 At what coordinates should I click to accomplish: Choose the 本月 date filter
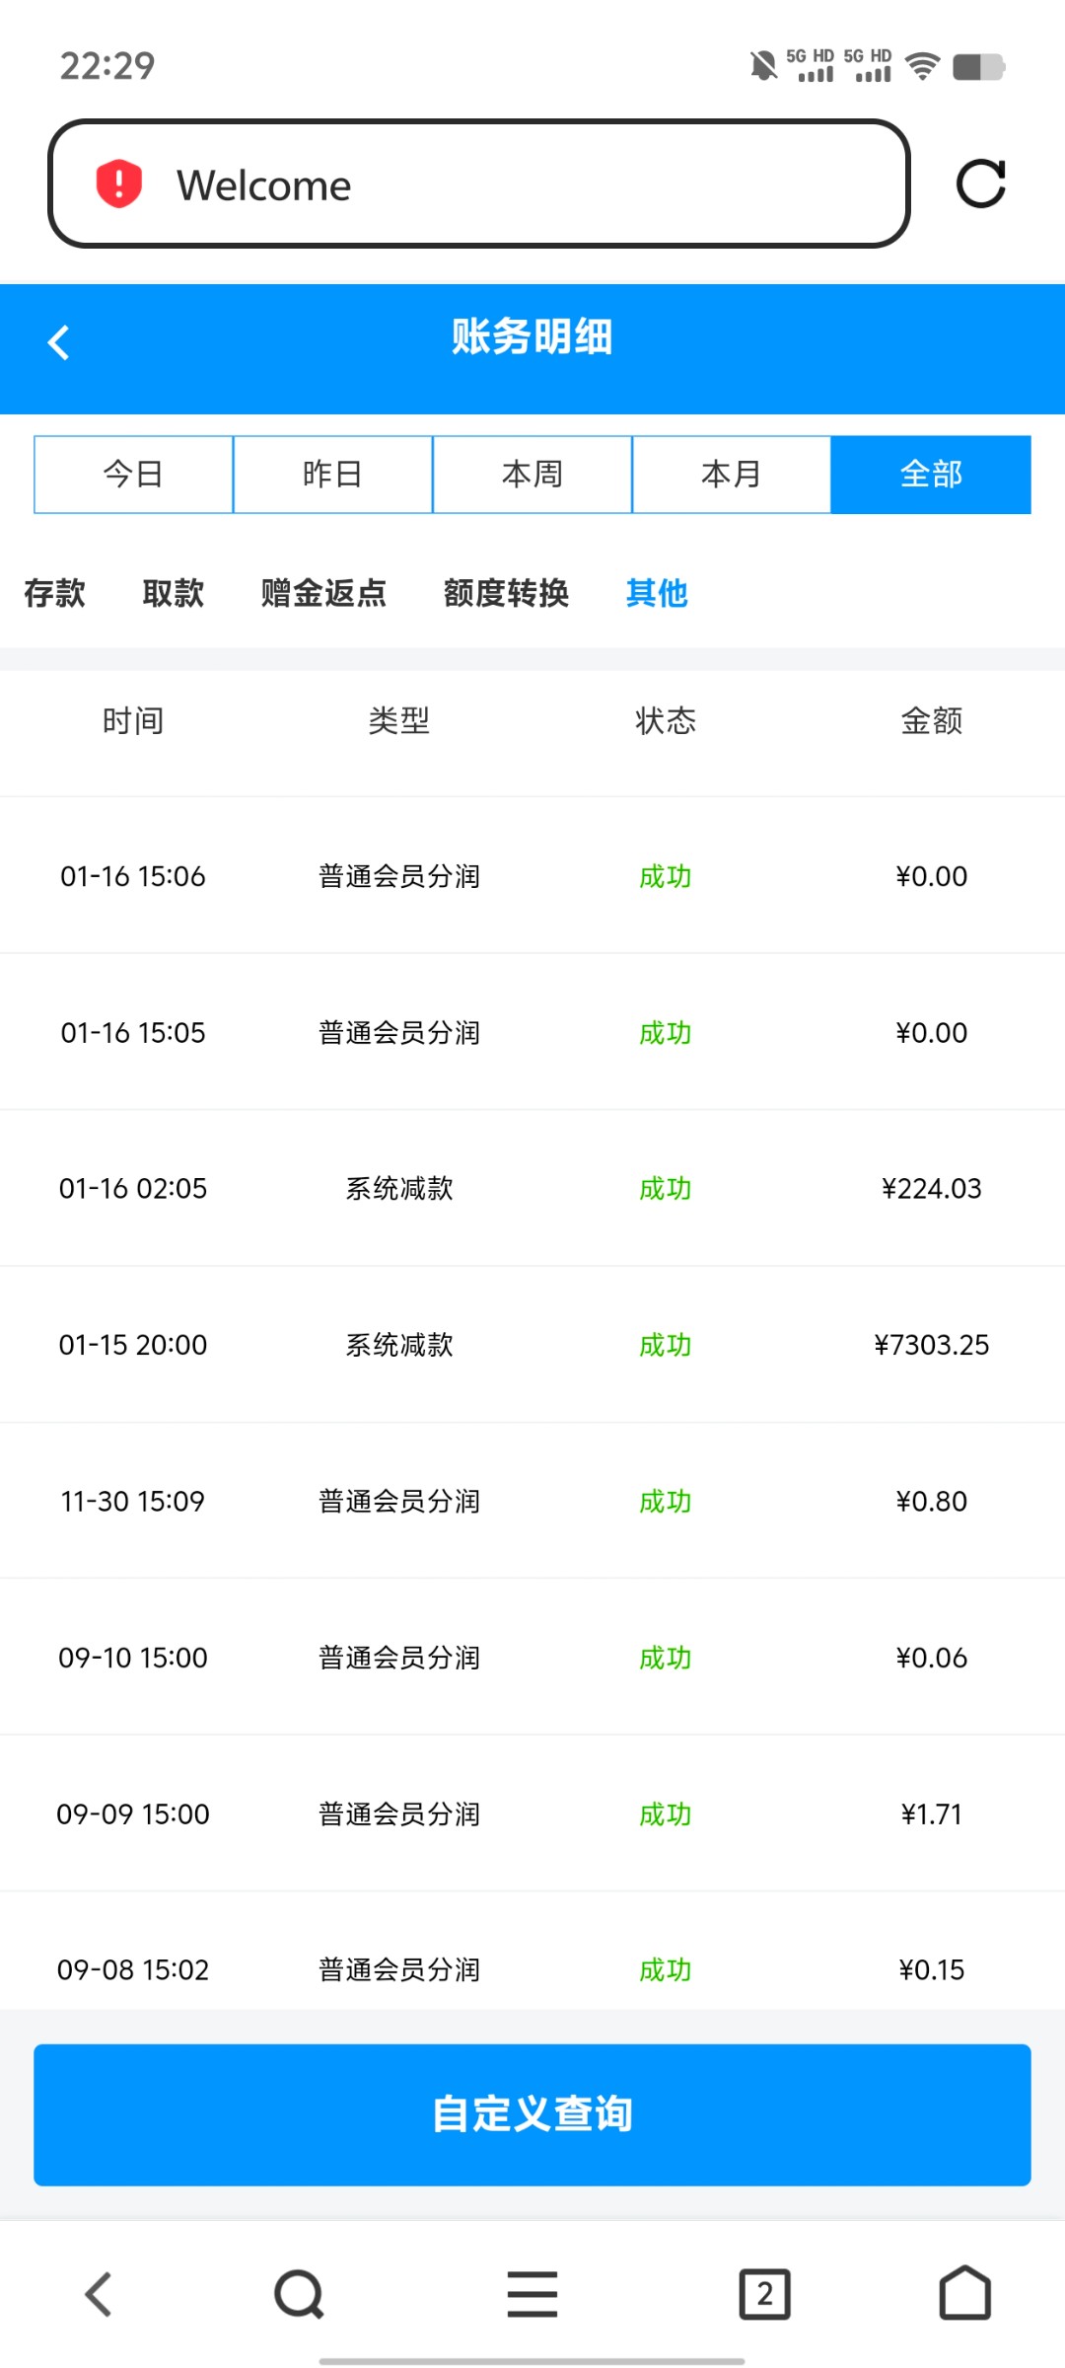click(731, 475)
